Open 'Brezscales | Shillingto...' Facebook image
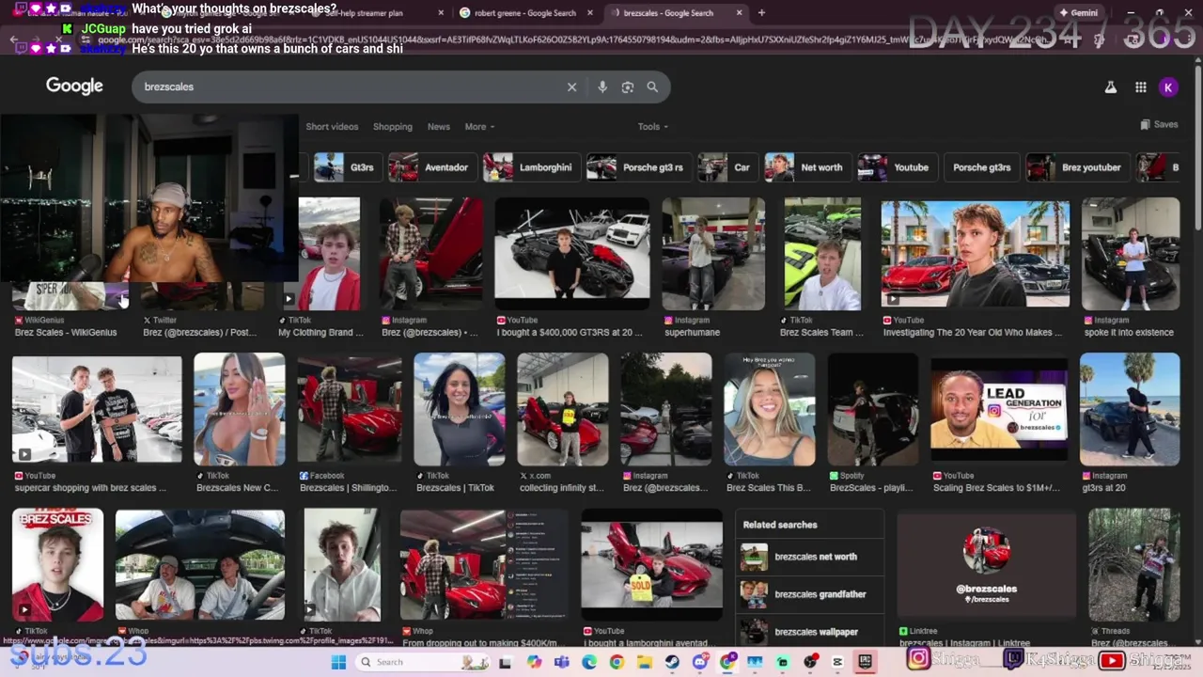The image size is (1203, 677). tap(349, 410)
